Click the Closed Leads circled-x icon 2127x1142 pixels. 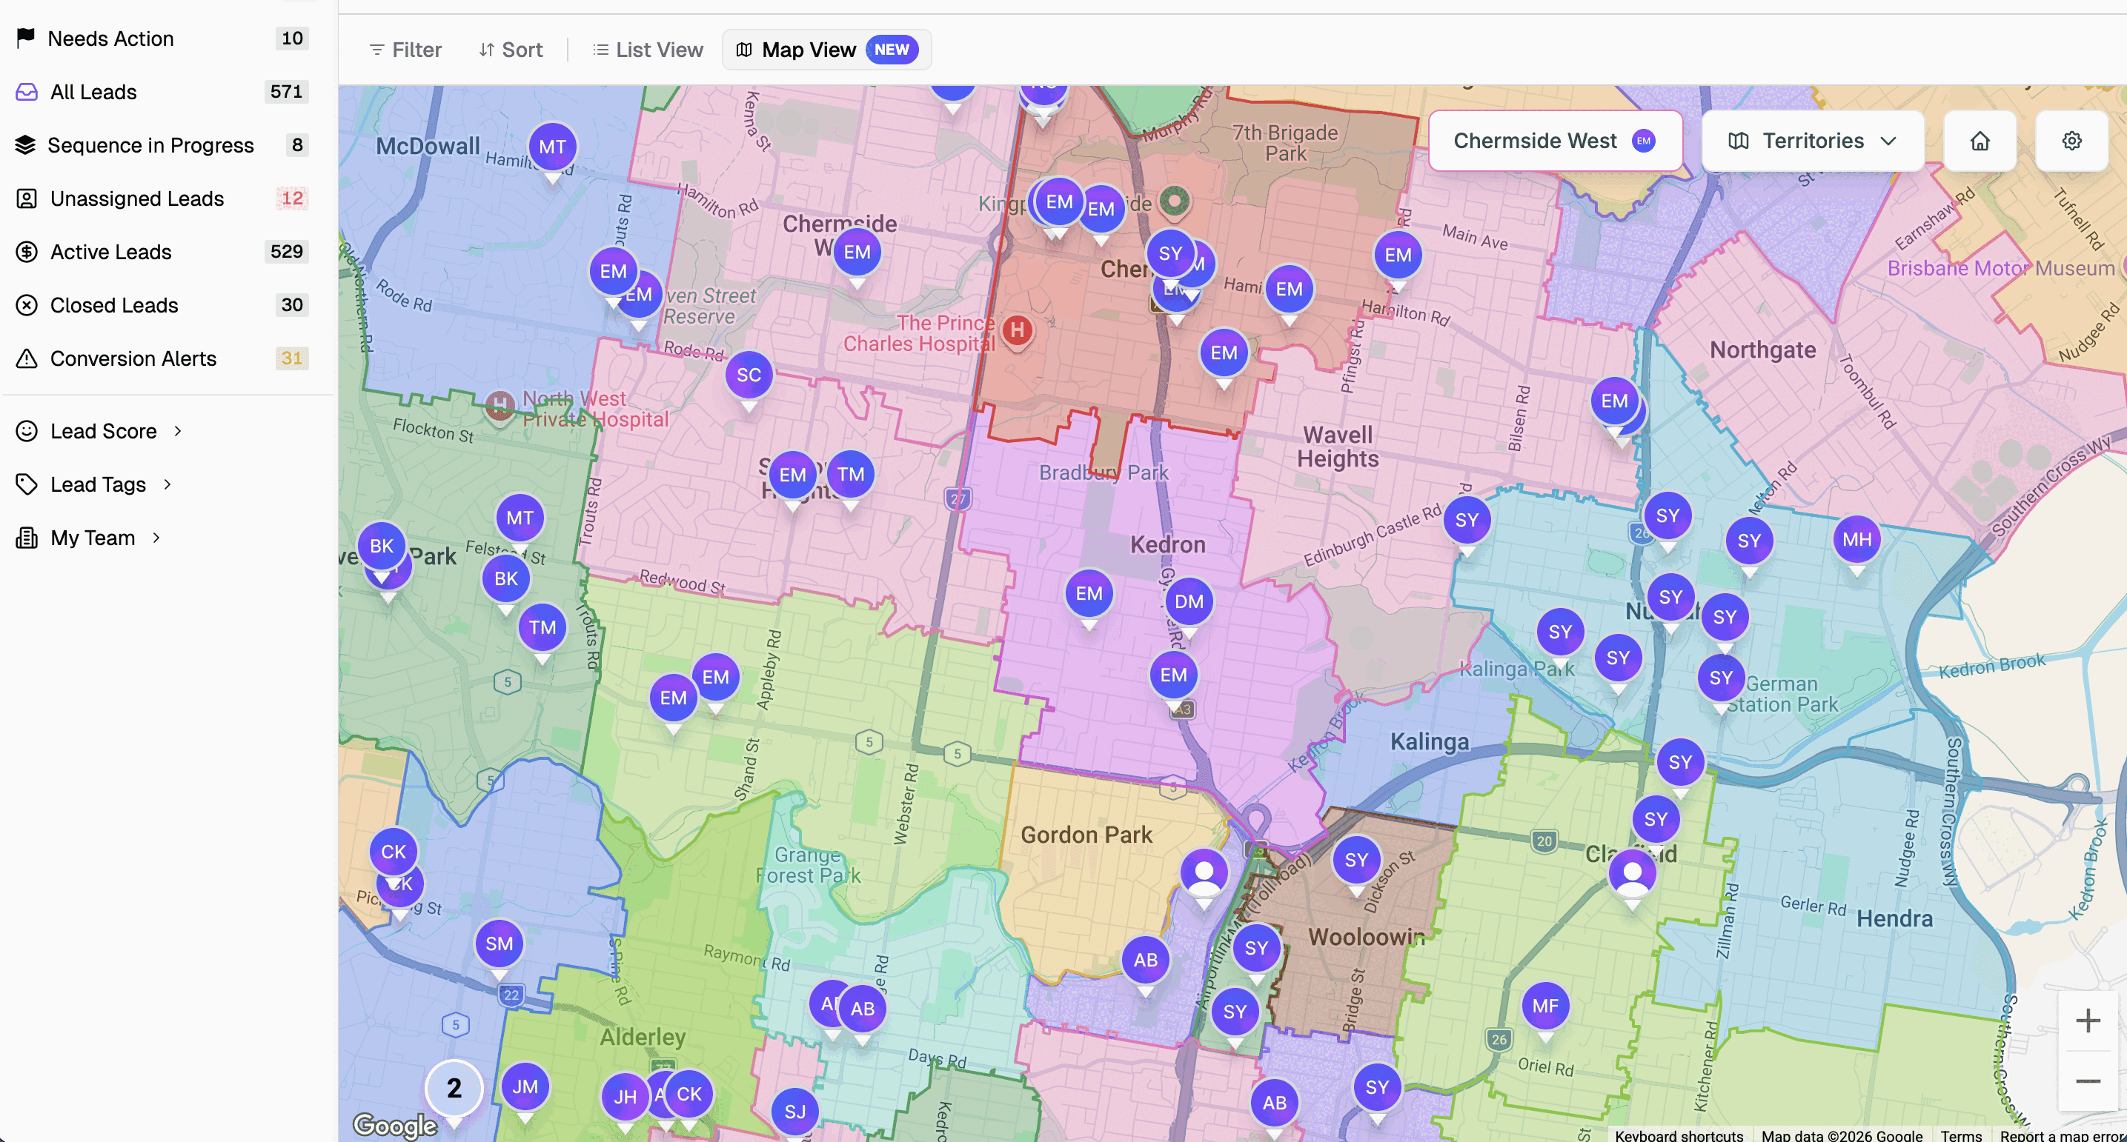(27, 304)
